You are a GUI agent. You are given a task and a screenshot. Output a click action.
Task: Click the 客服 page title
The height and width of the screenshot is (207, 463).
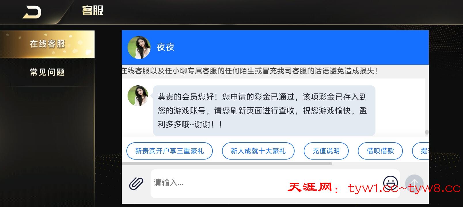click(x=93, y=11)
